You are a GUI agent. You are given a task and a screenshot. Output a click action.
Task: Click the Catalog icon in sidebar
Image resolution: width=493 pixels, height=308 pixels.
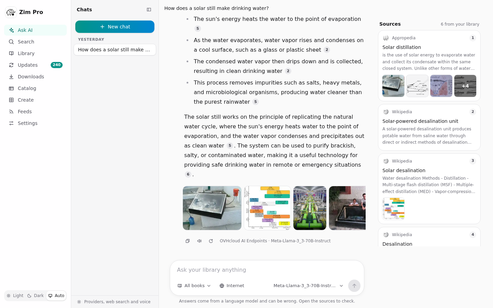pyautogui.click(x=11, y=88)
